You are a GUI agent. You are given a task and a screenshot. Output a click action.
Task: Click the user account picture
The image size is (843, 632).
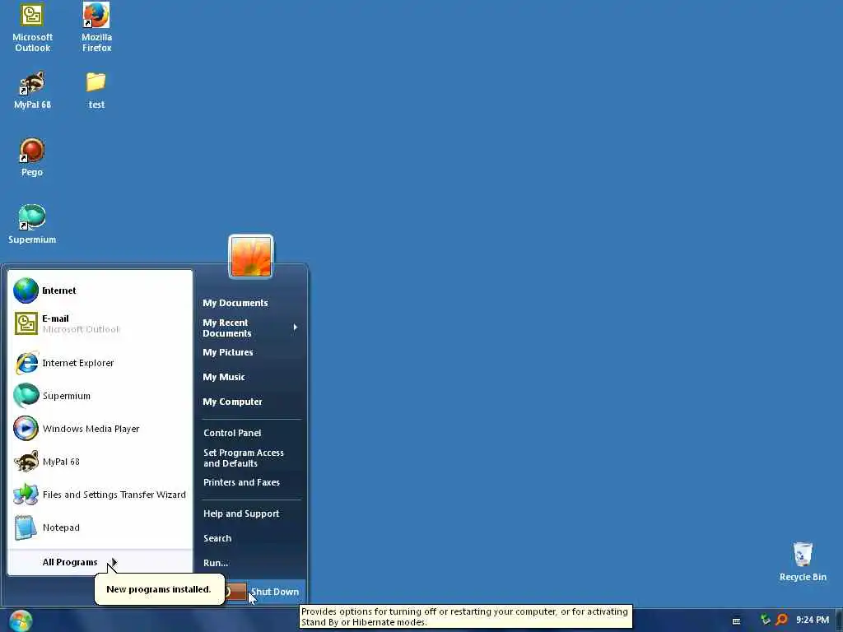click(x=251, y=257)
